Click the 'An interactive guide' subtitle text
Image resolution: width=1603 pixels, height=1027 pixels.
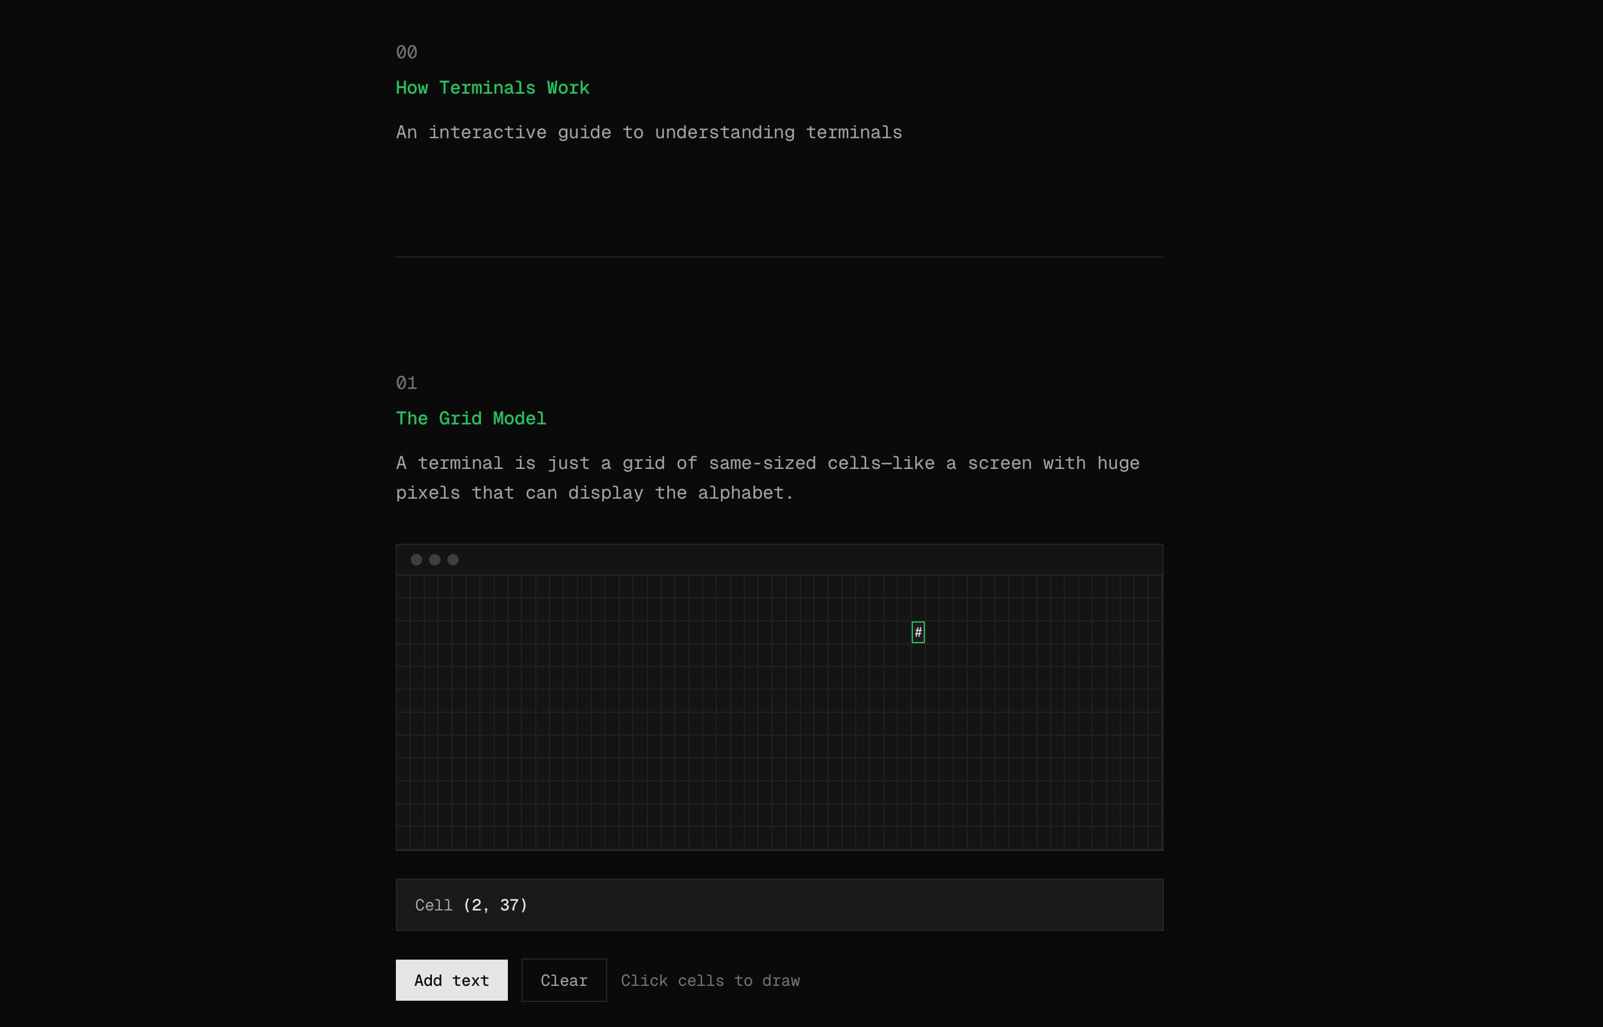[648, 132]
